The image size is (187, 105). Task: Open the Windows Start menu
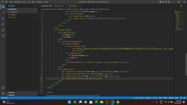pos(70,102)
